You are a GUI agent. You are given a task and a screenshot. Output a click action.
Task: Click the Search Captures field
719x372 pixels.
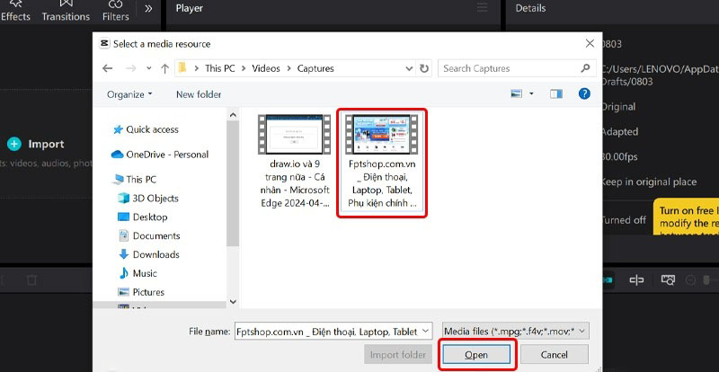click(x=517, y=68)
